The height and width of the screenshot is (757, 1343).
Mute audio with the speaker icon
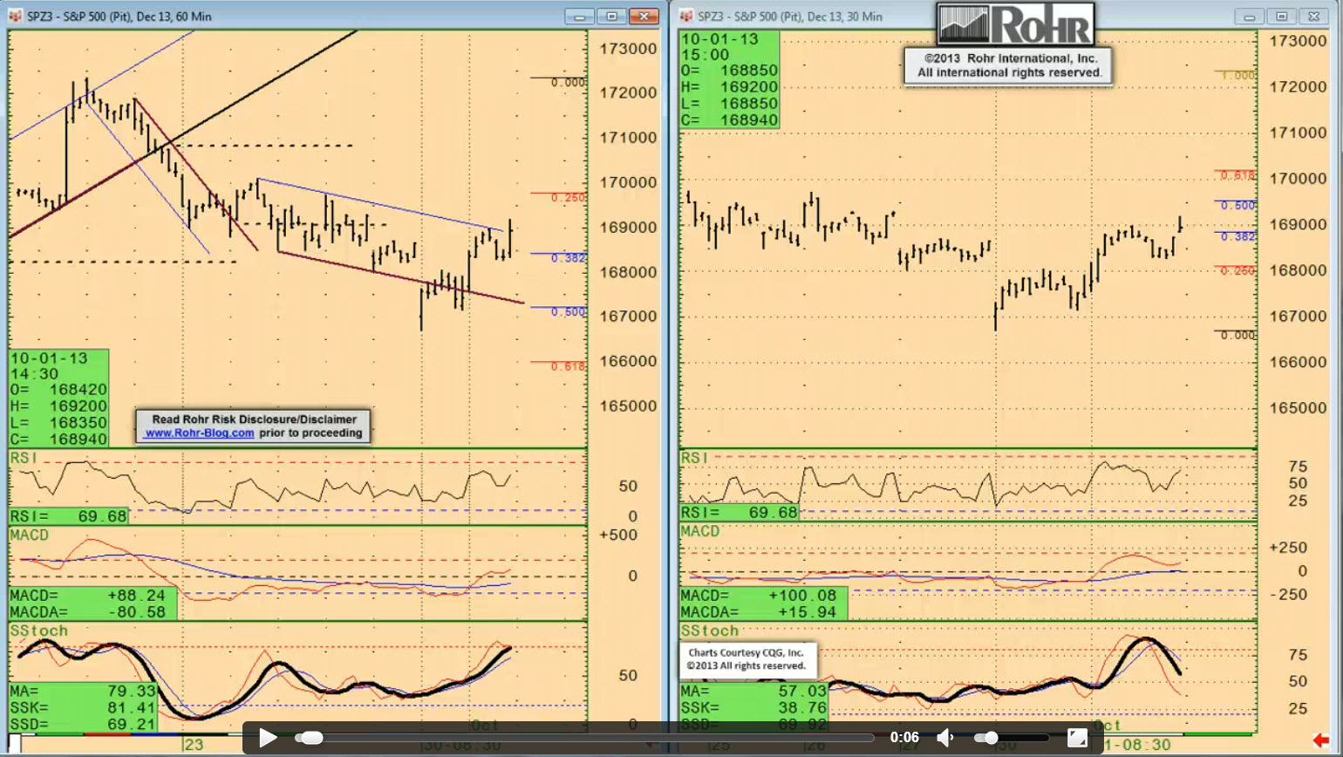[945, 738]
